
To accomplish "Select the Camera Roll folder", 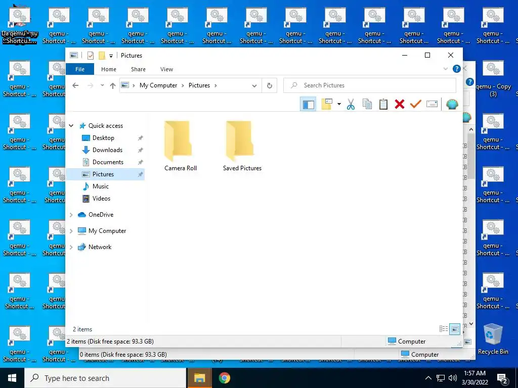I will [181, 146].
